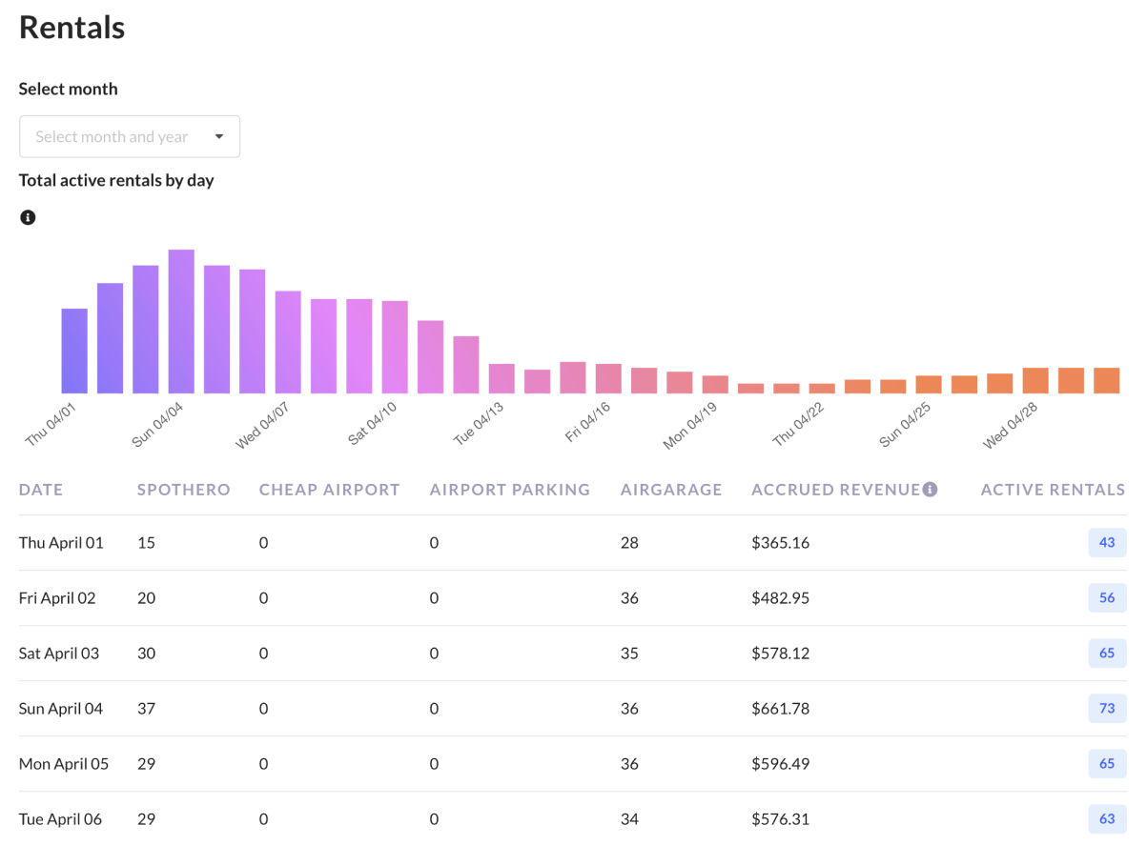This screenshot has width=1147, height=845.
Task: Click the dropdown arrow in month selector
Action: pyautogui.click(x=219, y=136)
